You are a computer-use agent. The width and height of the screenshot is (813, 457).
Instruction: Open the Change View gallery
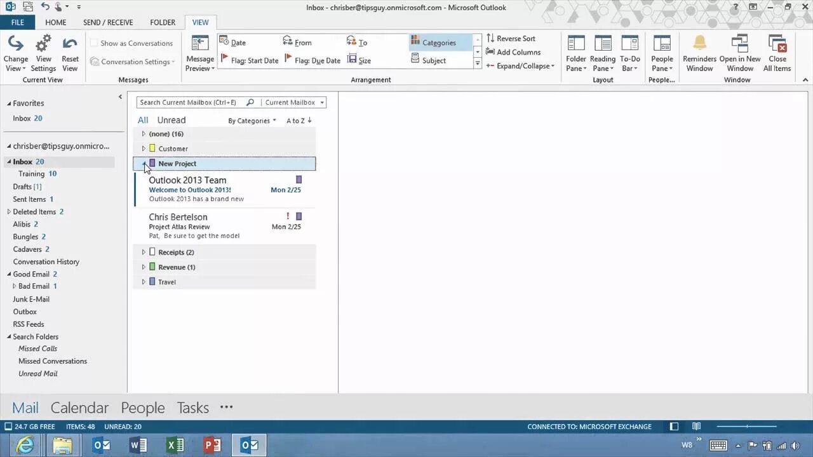click(16, 54)
